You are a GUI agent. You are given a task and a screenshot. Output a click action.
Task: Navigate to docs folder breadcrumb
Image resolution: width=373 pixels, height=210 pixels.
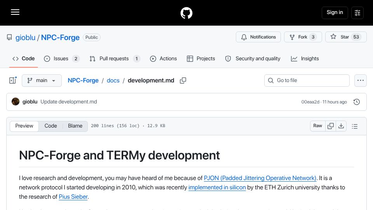pyautogui.click(x=113, y=80)
